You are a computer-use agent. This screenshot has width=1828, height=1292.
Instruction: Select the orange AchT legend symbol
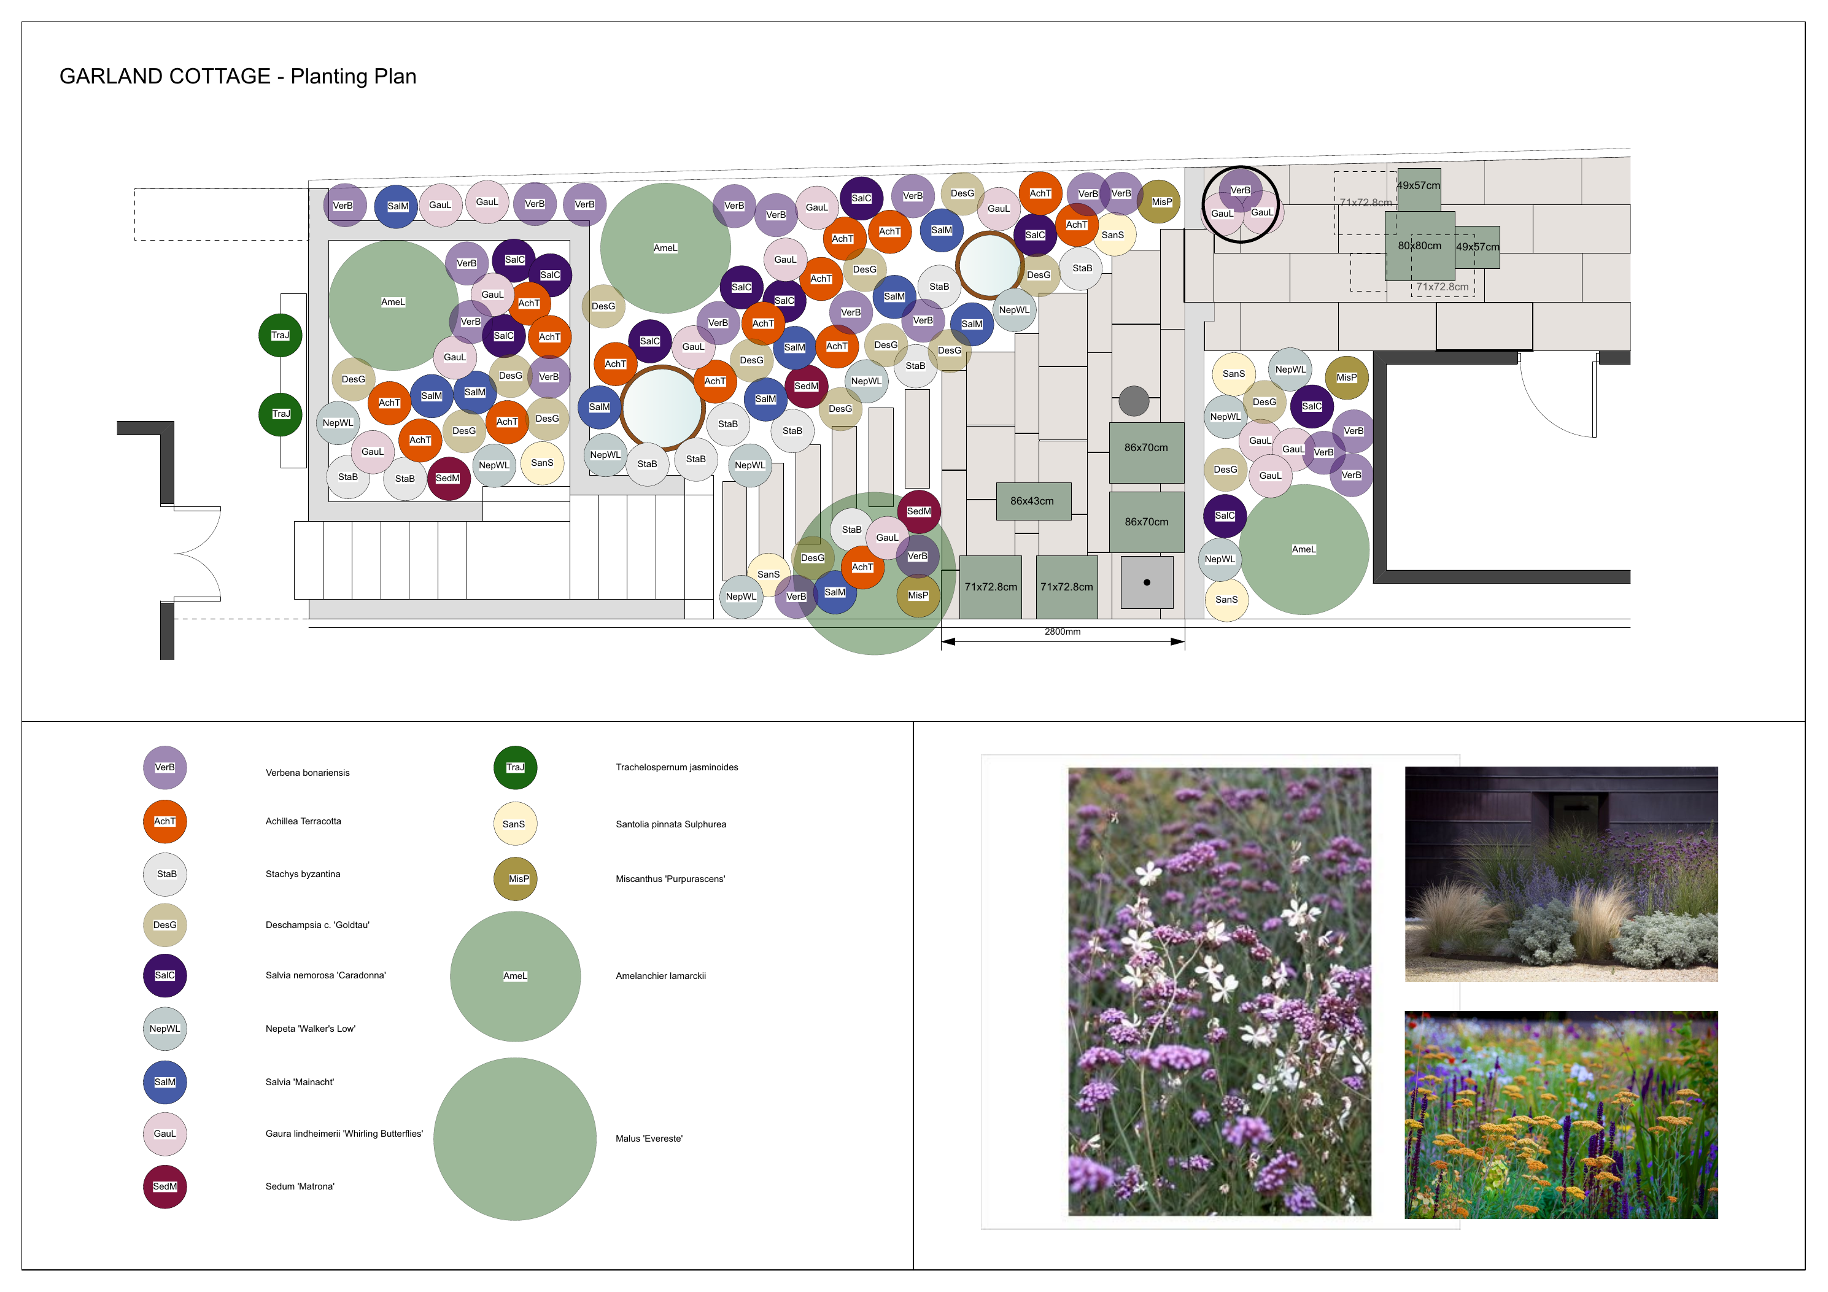pyautogui.click(x=165, y=821)
